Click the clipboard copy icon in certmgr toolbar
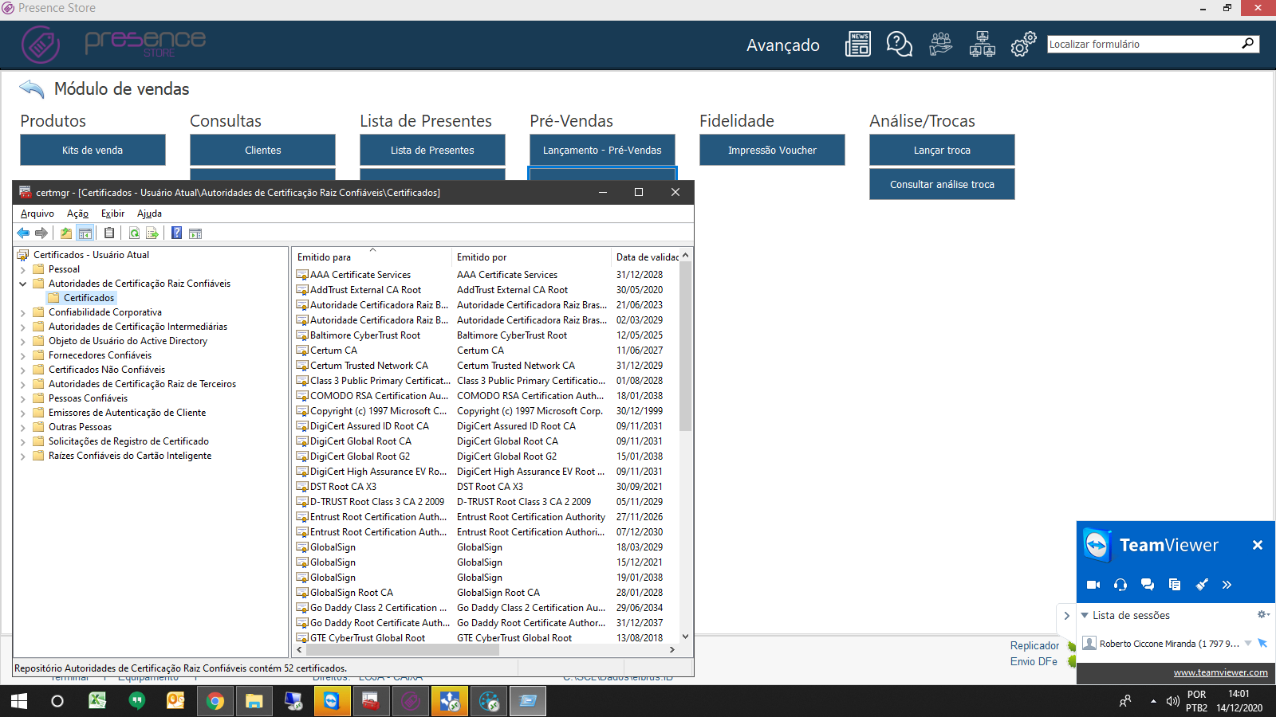 pyautogui.click(x=109, y=233)
